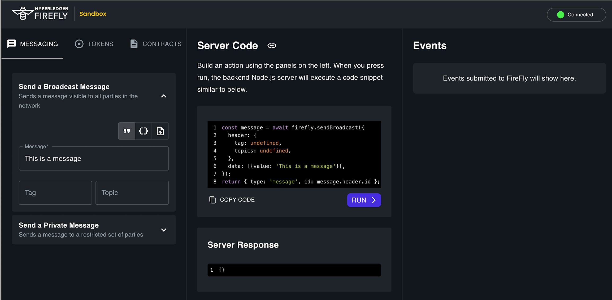Click the link icon beside Server Code
The width and height of the screenshot is (612, 300).
coord(272,46)
